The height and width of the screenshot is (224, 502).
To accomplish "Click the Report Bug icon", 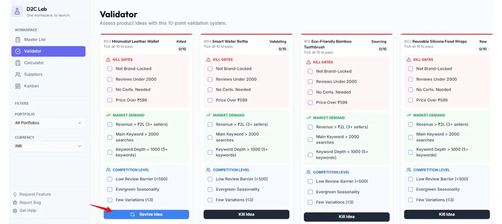I will 15,203.
